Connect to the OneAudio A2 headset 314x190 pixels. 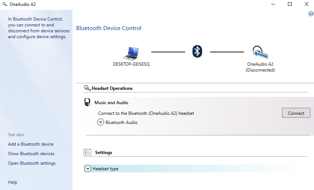pos(296,113)
